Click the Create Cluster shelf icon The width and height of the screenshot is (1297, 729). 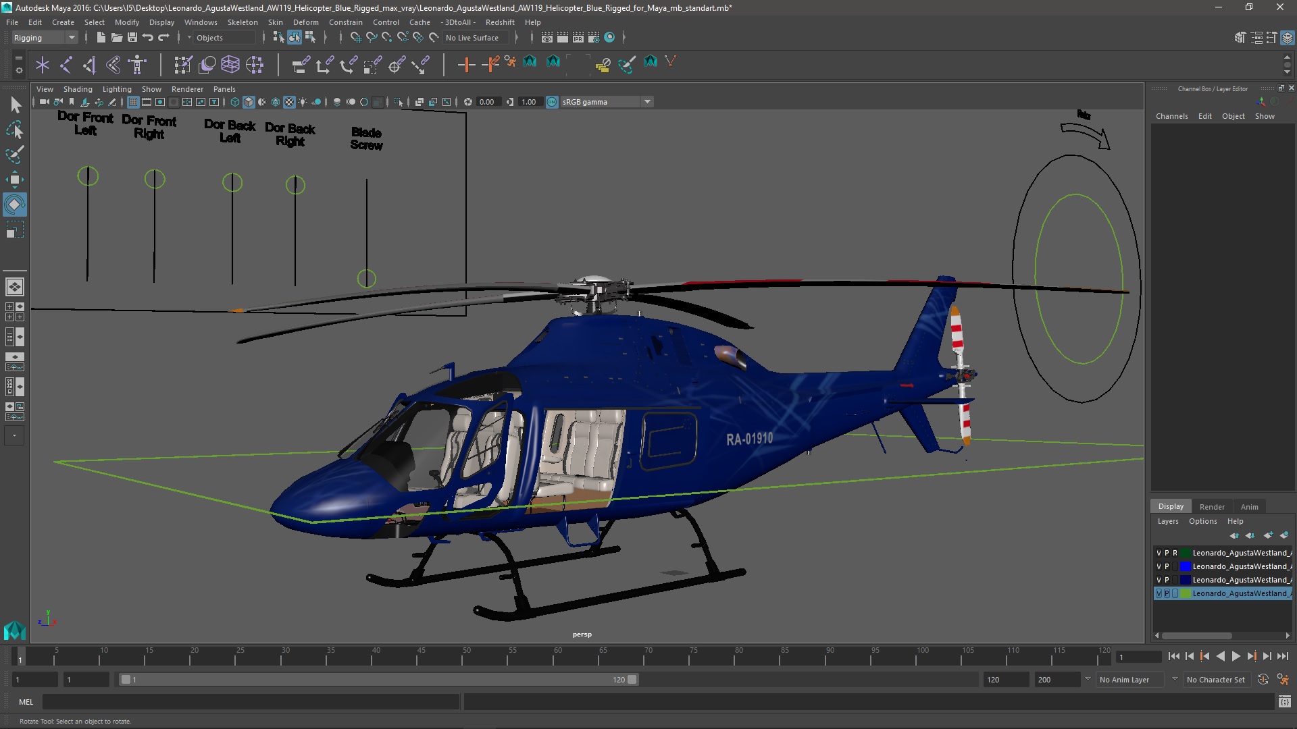coord(255,65)
